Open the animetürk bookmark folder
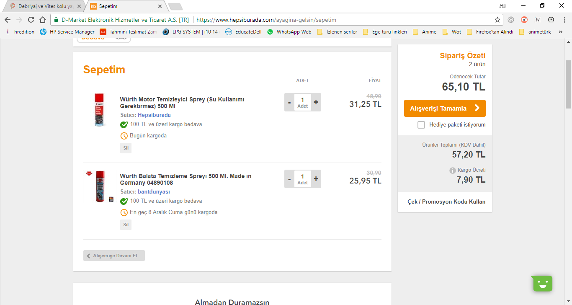 click(535, 32)
